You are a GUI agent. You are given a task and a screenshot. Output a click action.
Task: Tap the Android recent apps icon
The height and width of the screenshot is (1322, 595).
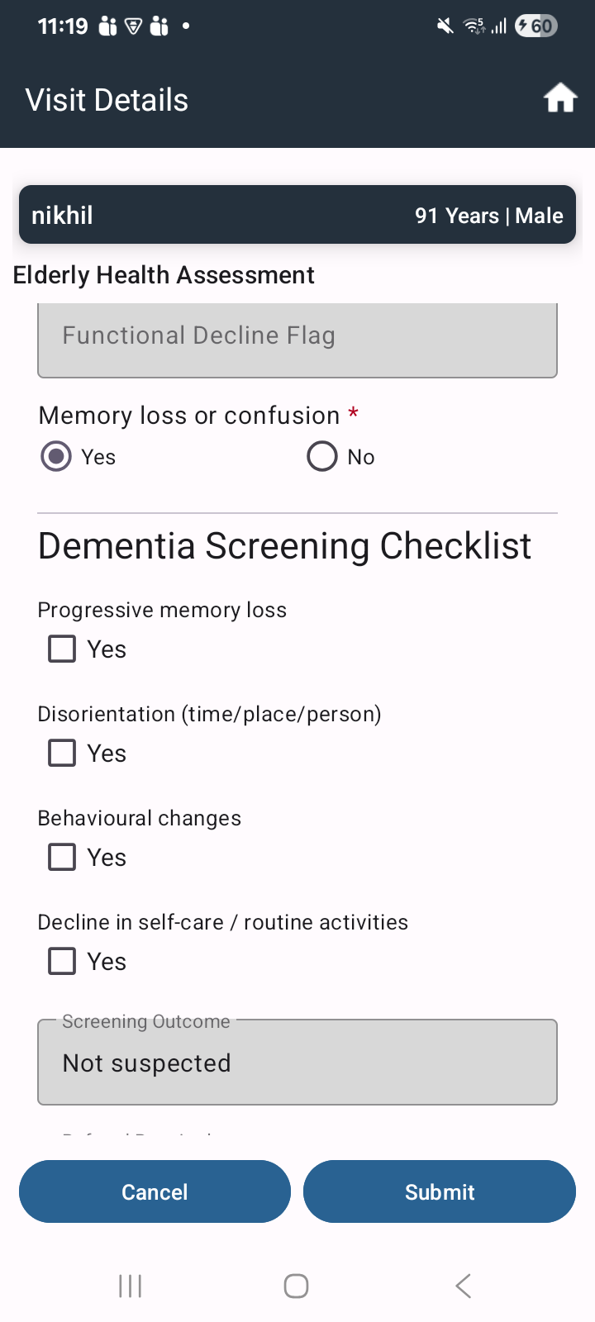click(131, 1286)
